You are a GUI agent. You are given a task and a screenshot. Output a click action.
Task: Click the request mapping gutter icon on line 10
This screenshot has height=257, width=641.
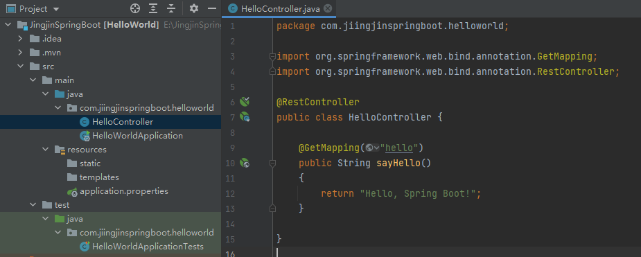[x=245, y=163]
